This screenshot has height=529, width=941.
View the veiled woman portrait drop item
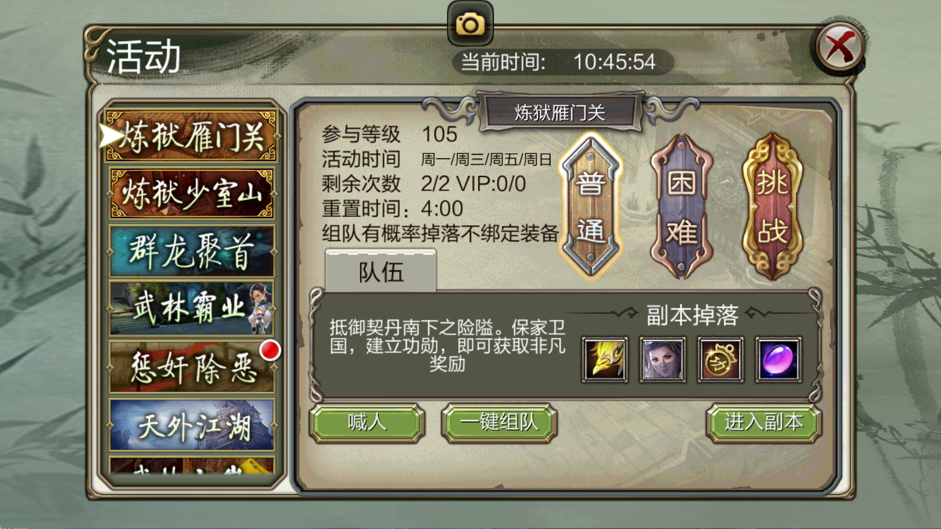click(x=662, y=360)
